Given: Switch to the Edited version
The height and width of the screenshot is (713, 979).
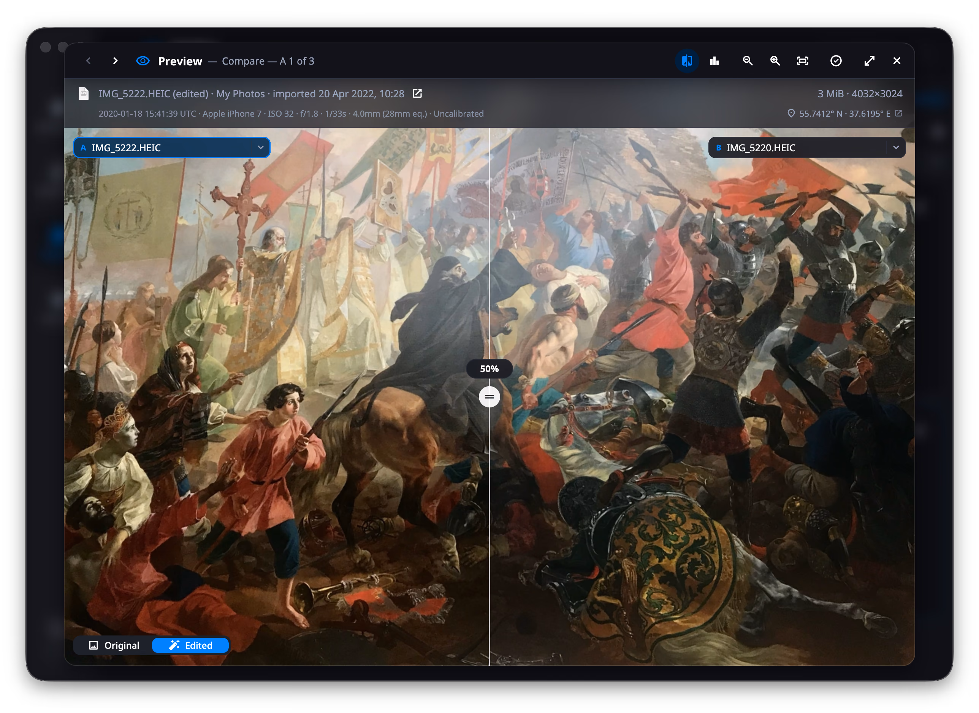Looking at the screenshot, I should click(190, 645).
